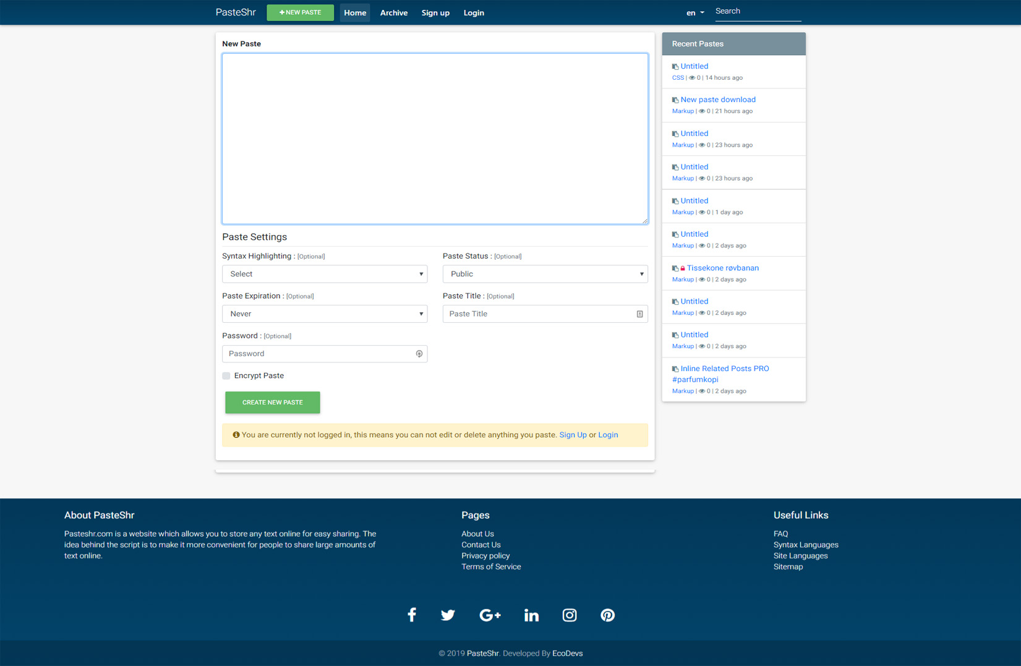
Task: Open the Syntax Highlighting dropdown
Action: [x=325, y=274]
